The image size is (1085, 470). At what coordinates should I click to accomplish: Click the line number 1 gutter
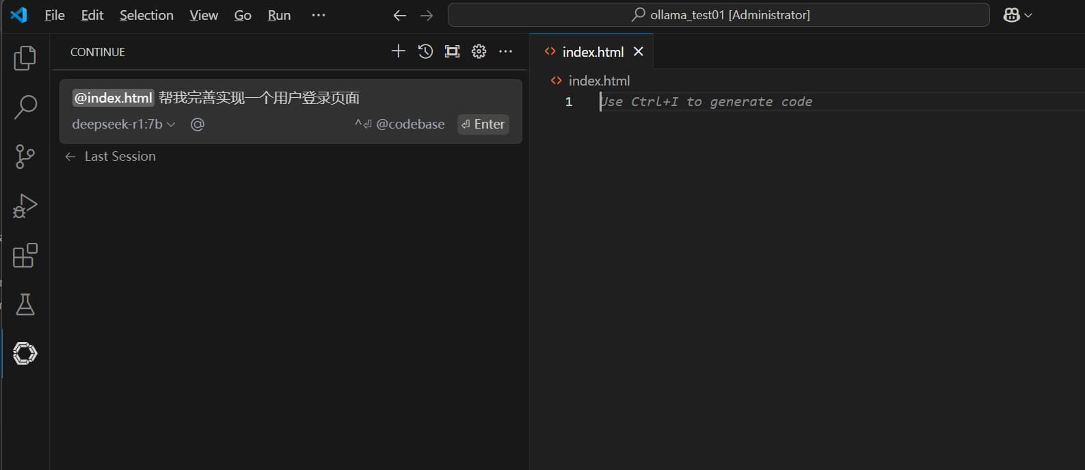(568, 102)
